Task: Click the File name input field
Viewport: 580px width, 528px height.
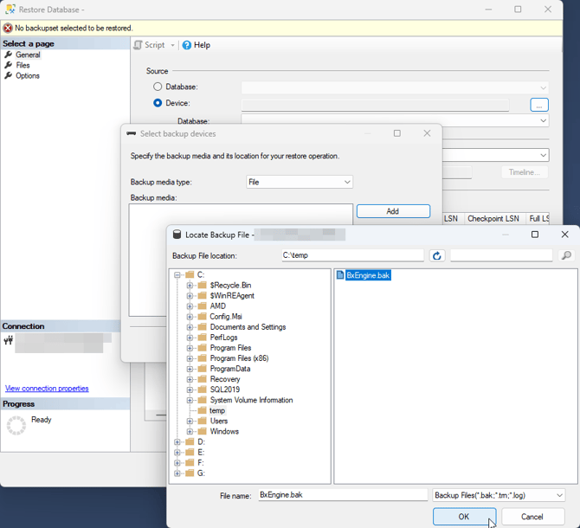Action: pyautogui.click(x=343, y=495)
